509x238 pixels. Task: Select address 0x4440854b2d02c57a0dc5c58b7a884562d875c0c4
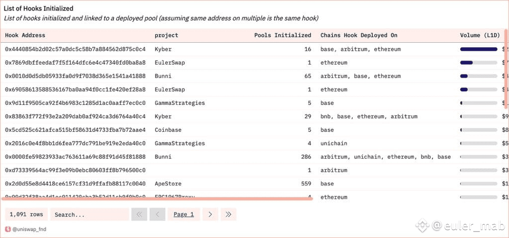pyautogui.click(x=76, y=49)
